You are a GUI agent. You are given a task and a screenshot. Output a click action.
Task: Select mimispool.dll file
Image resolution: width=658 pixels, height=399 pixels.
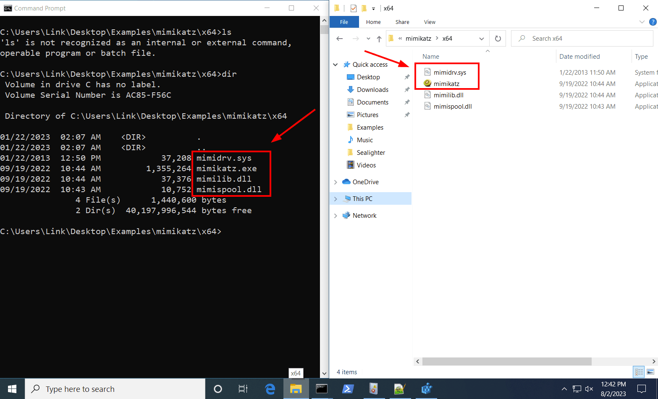(453, 107)
